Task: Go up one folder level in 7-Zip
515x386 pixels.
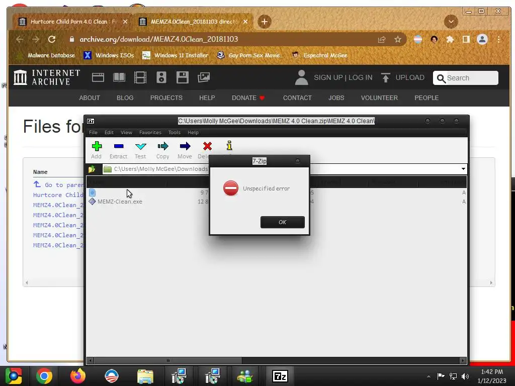Action: [92, 169]
